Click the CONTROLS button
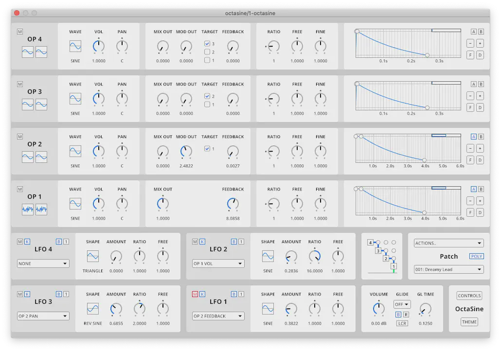The image size is (501, 351). (x=469, y=296)
